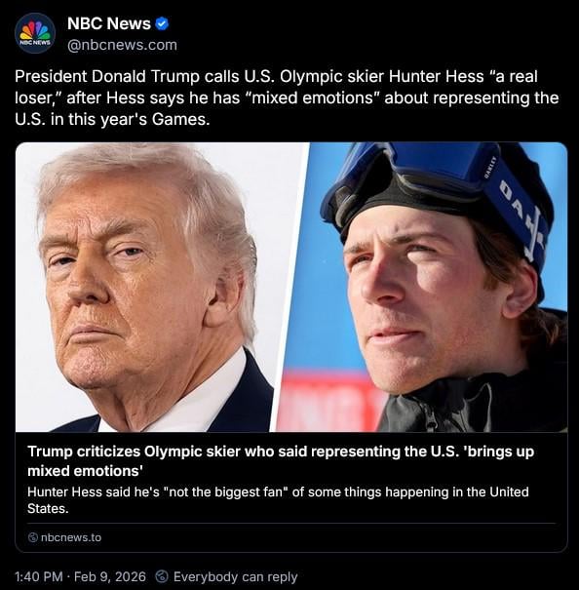Open the 'Trump criticizes Olympic skier' headline

coord(281,461)
